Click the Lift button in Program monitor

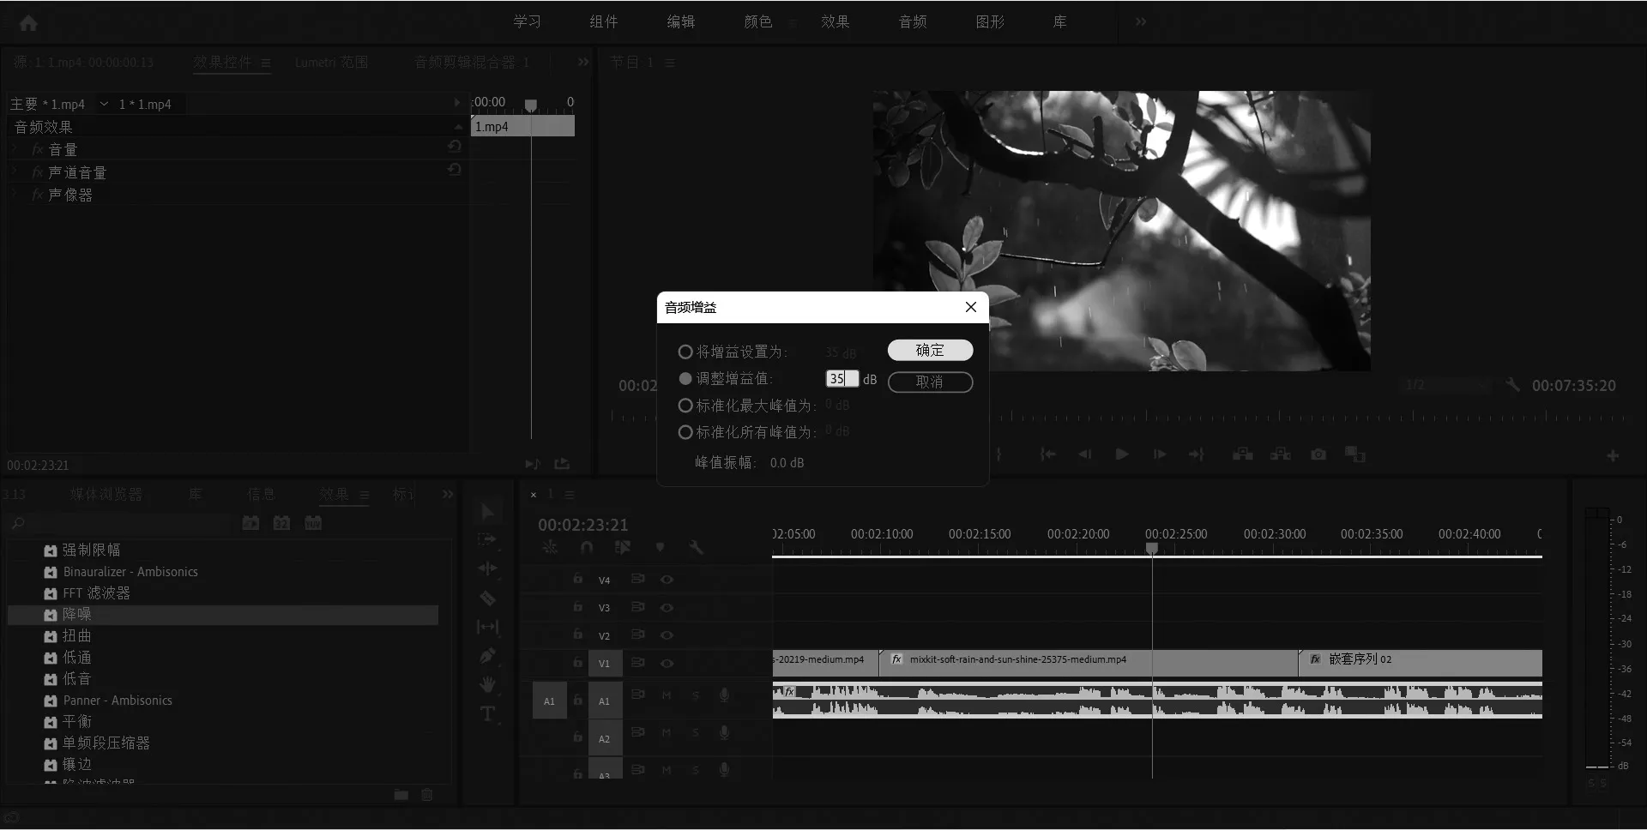click(x=1243, y=454)
